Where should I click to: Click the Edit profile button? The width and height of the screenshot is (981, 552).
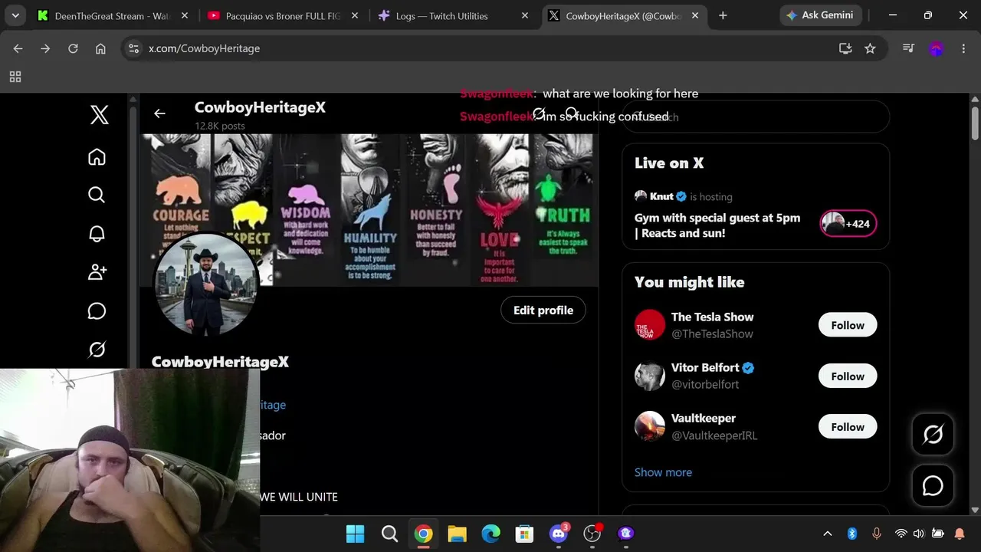point(543,310)
